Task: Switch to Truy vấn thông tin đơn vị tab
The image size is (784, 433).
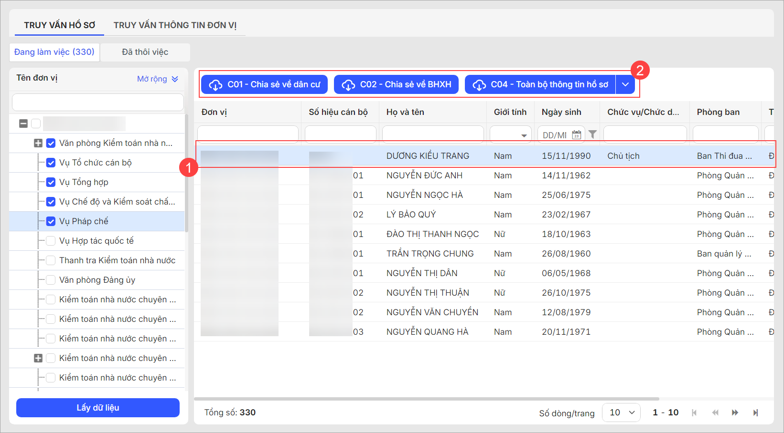Action: 175,25
